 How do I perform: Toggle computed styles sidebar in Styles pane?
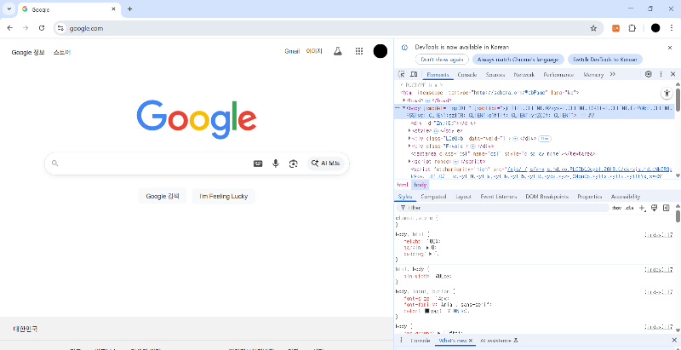point(667,208)
